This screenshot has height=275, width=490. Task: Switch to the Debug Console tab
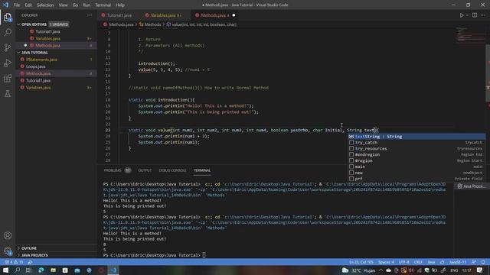point(172,170)
